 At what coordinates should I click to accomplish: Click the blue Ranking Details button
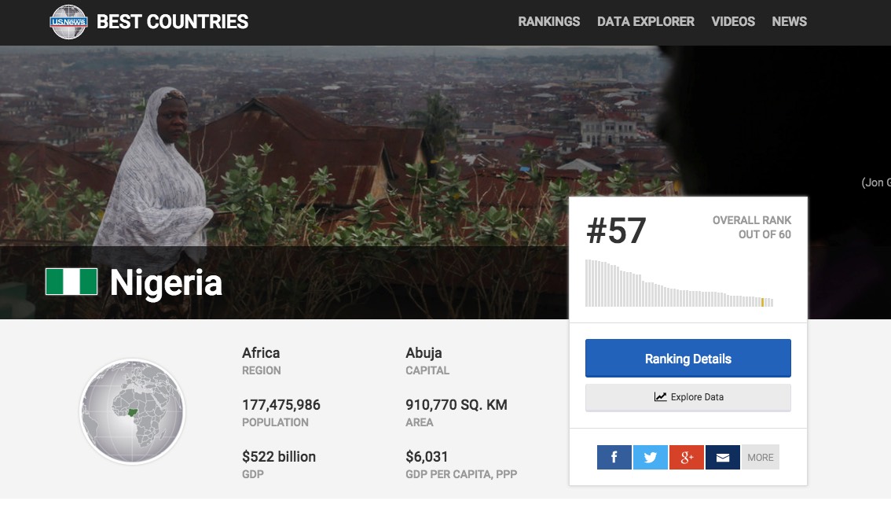tap(687, 359)
